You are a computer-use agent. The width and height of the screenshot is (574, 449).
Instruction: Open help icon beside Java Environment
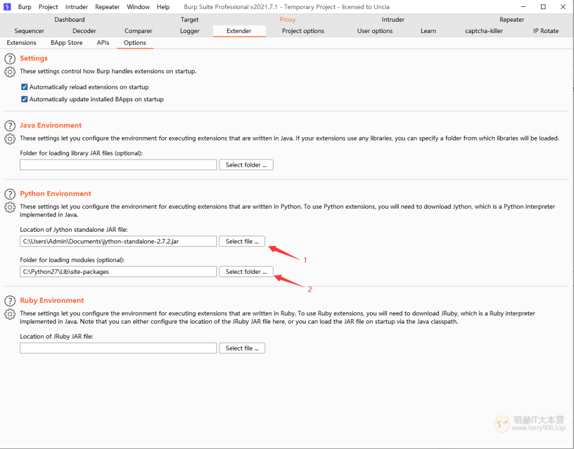(x=10, y=126)
